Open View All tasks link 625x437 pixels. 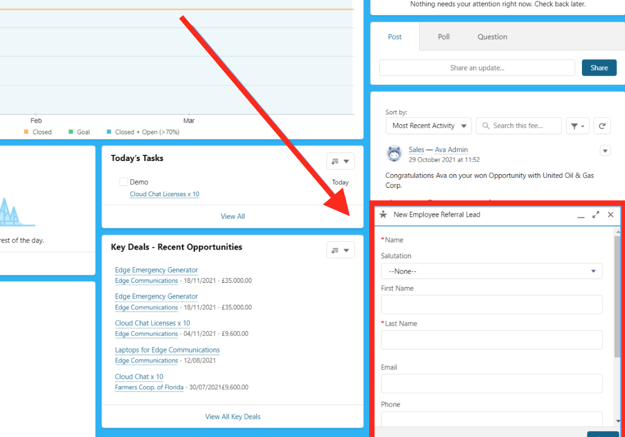click(x=233, y=216)
